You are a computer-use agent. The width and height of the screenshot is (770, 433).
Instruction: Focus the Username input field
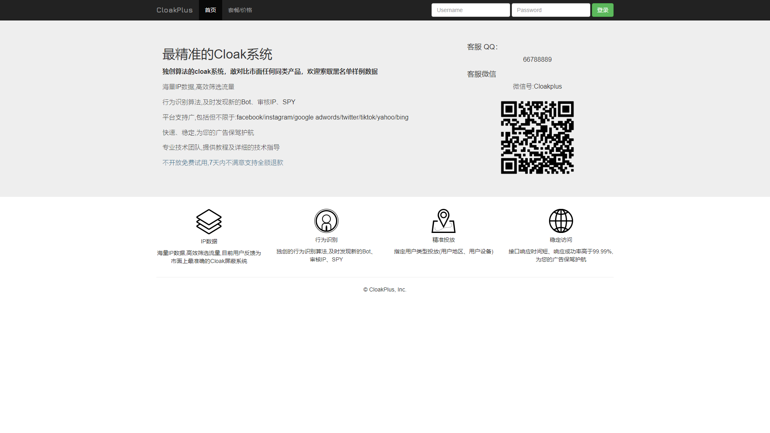[470, 10]
